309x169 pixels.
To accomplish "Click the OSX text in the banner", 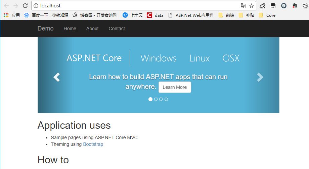I will (231, 58).
